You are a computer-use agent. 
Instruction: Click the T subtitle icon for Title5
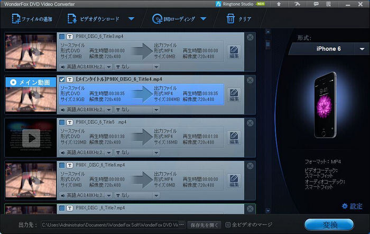click(x=70, y=122)
